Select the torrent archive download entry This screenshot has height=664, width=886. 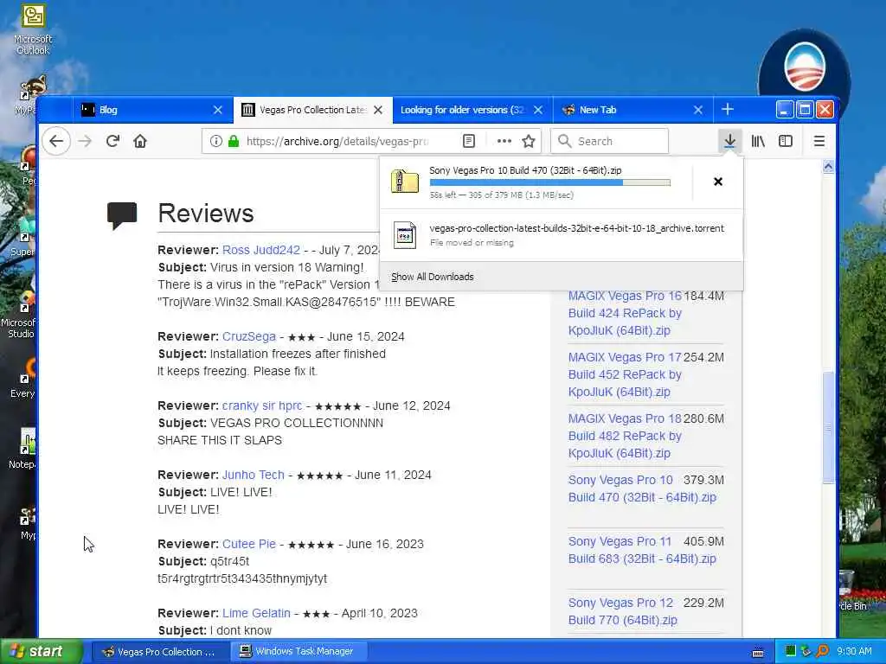[561, 235]
